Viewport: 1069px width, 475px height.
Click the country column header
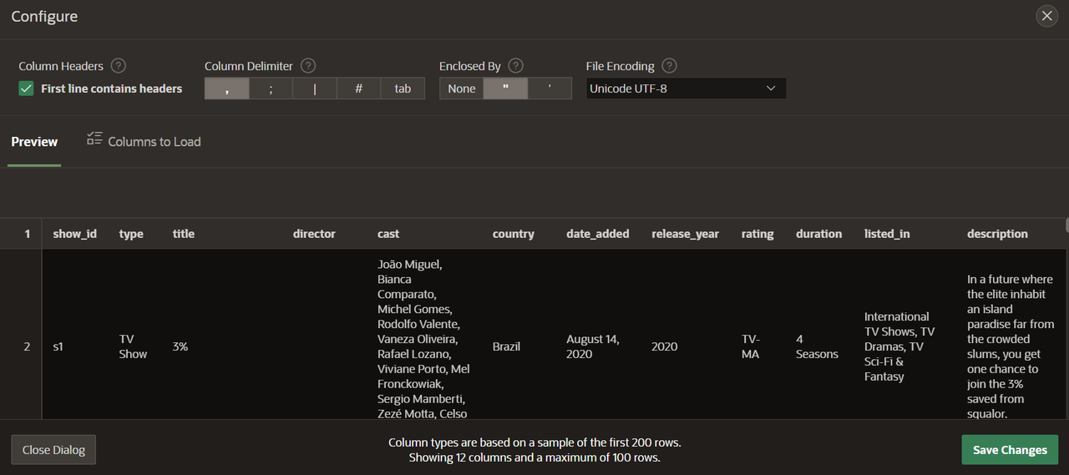click(514, 234)
